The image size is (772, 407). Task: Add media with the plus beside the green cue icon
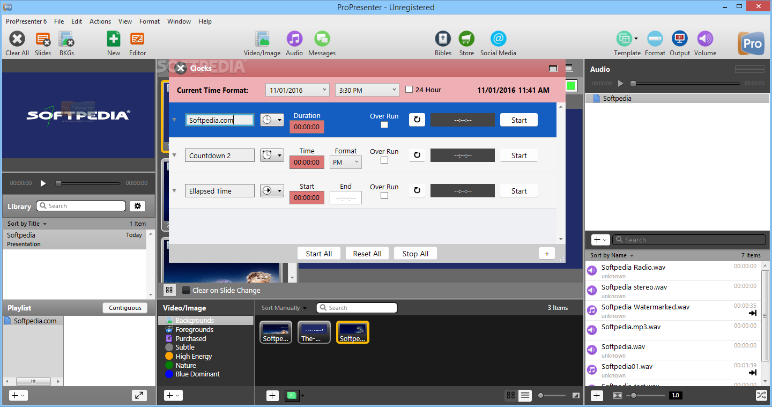pyautogui.click(x=272, y=396)
